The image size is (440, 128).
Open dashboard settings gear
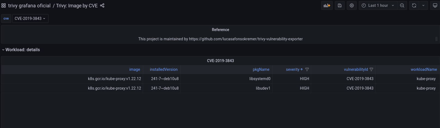[352, 5]
